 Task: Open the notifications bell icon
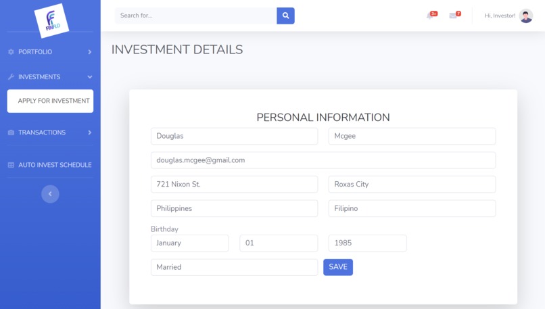click(429, 16)
